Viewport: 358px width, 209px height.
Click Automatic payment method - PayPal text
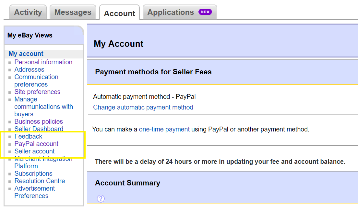(144, 97)
